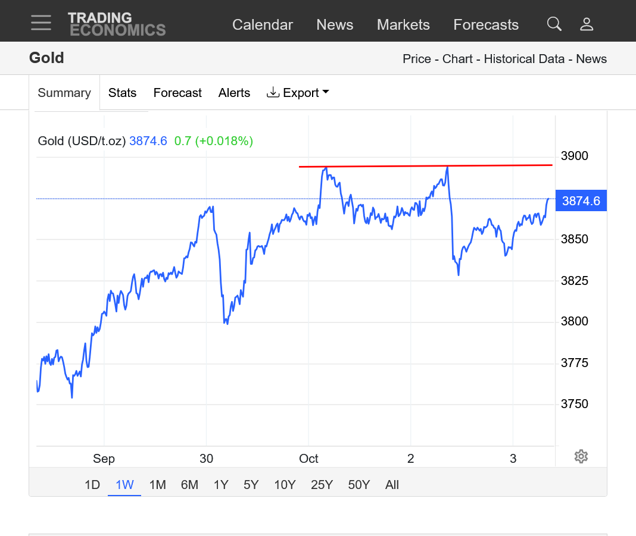Open Markets in top navigation
The height and width of the screenshot is (536, 636).
(x=403, y=24)
